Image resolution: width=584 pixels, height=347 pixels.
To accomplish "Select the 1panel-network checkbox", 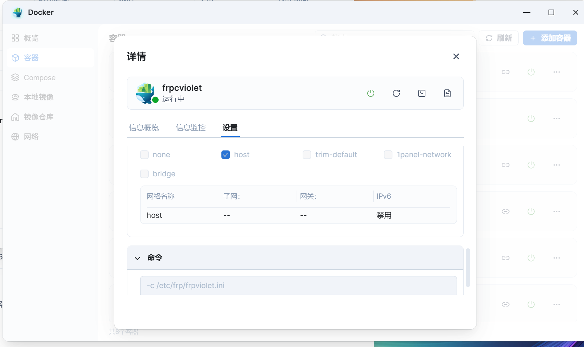I will pos(388,155).
